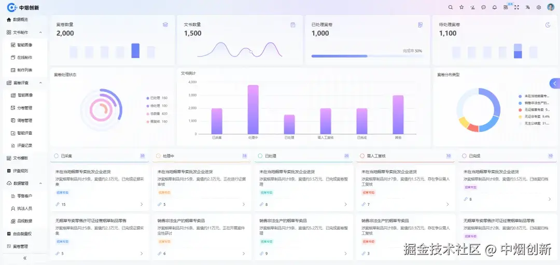Screen dimensions: 560x265
Task: Toggle 待处理 100 legend entry
Action: click(x=157, y=106)
